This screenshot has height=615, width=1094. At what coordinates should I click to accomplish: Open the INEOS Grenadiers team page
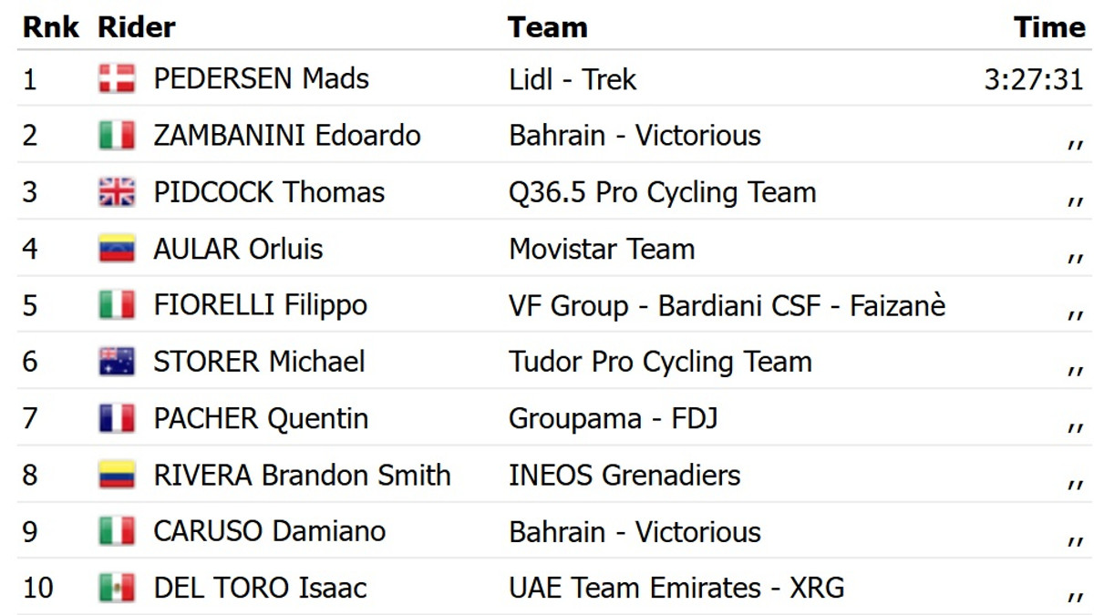pyautogui.click(x=624, y=475)
